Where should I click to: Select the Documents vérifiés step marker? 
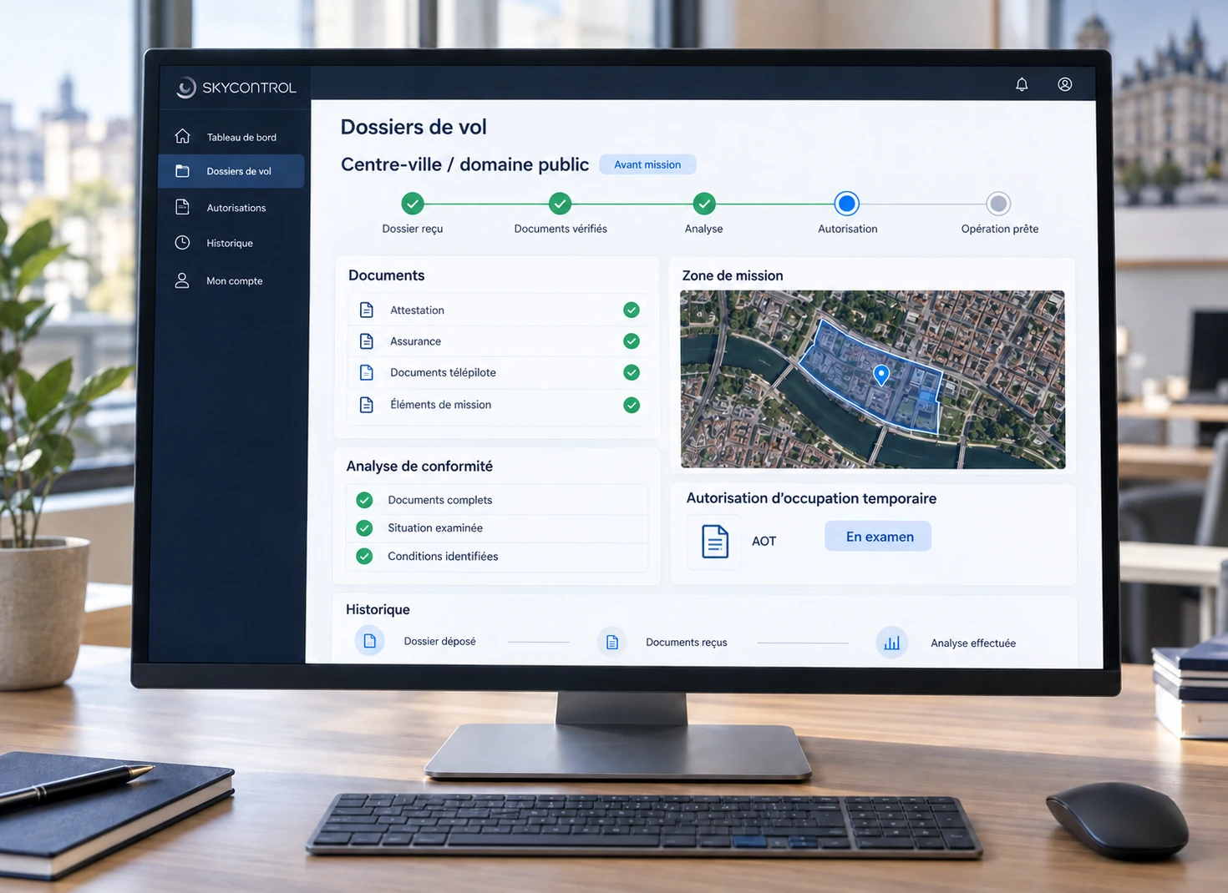[561, 204]
